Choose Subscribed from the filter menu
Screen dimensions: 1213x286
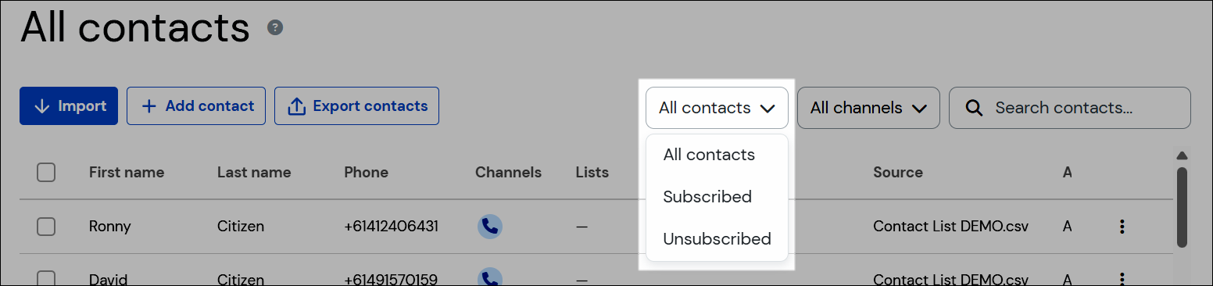click(x=707, y=197)
